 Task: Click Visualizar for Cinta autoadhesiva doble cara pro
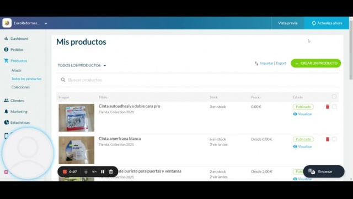click(x=303, y=114)
